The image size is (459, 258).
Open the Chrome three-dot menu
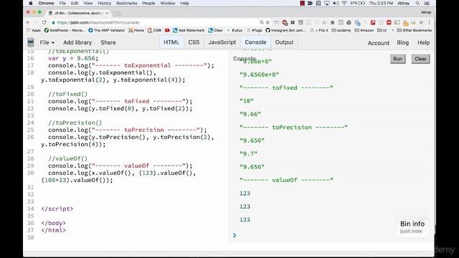(429, 22)
